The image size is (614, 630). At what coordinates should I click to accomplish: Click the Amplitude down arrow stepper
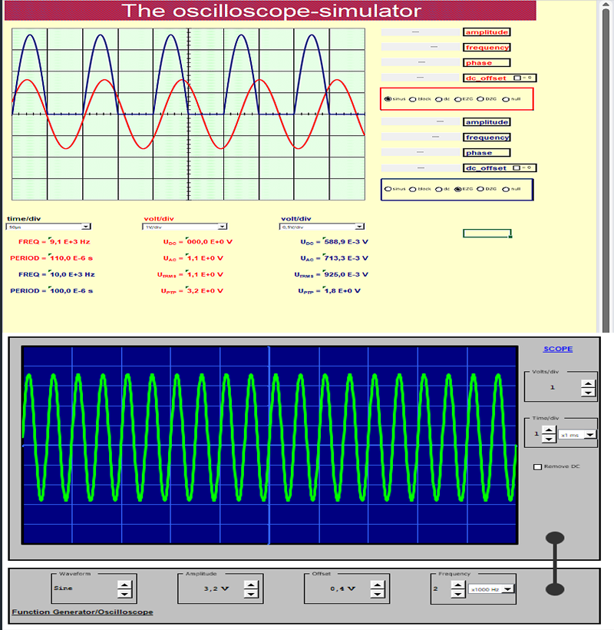250,594
